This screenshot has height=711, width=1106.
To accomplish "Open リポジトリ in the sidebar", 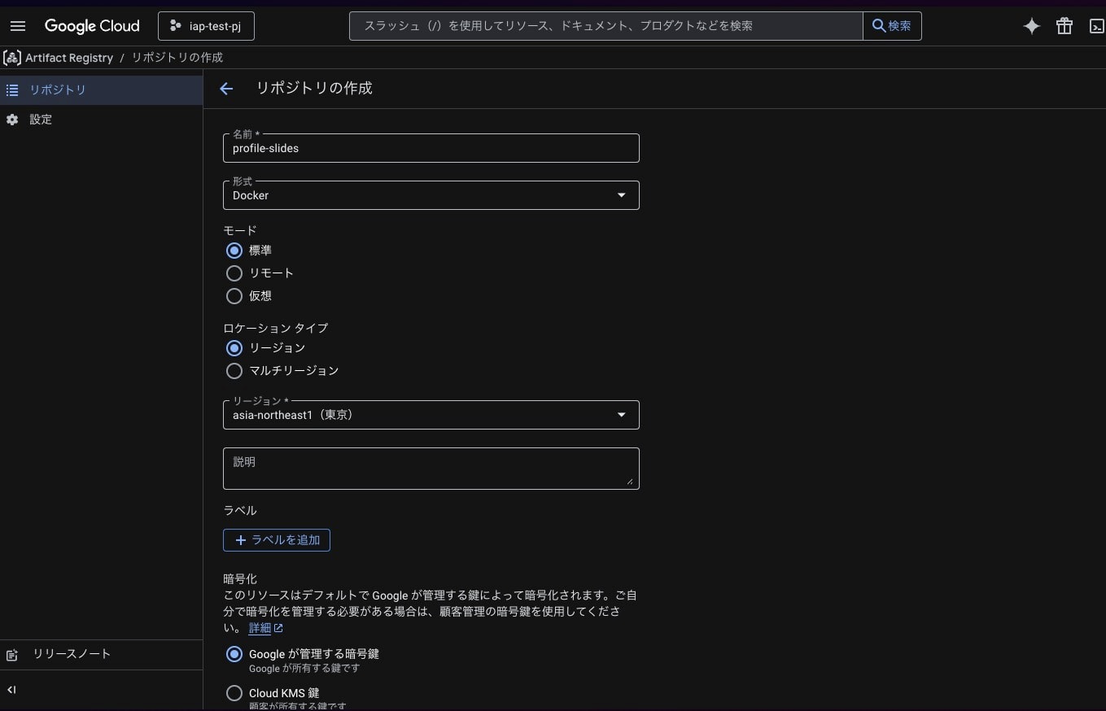I will [x=57, y=90].
